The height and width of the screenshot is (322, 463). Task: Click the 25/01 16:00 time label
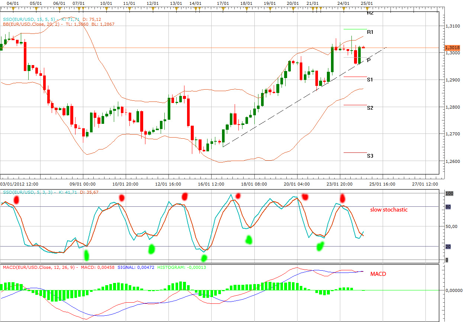pyautogui.click(x=383, y=184)
